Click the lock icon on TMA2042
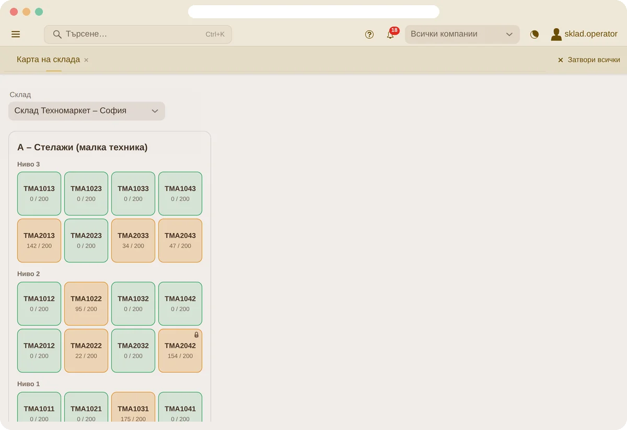The width and height of the screenshot is (627, 430). [196, 335]
